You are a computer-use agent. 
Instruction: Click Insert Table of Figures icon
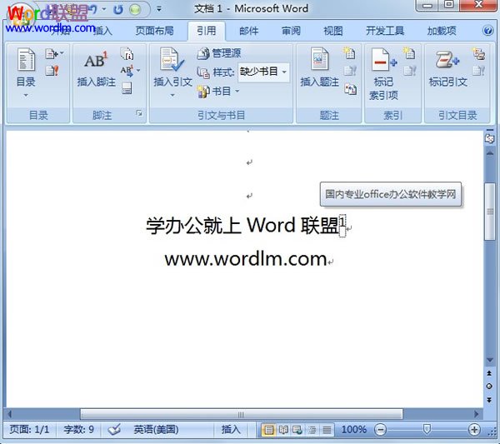[x=349, y=53]
